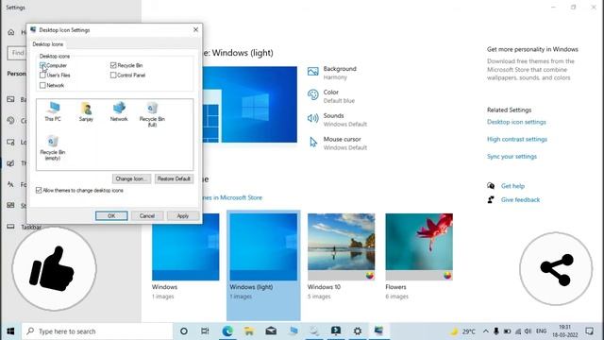The width and height of the screenshot is (604, 340).
Task: Click the Change Icon button
Action: click(x=131, y=178)
